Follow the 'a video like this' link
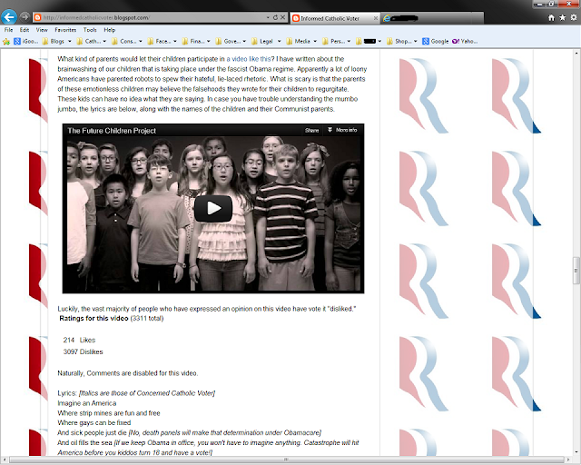Image resolution: width=581 pixels, height=465 pixels. [249, 59]
